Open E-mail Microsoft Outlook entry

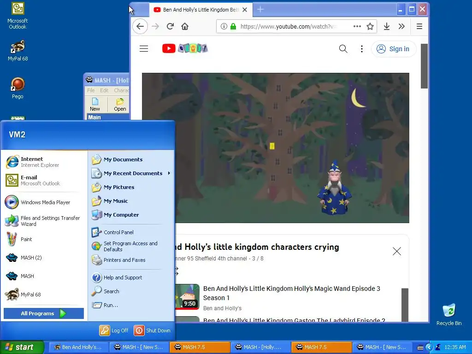pos(45,180)
